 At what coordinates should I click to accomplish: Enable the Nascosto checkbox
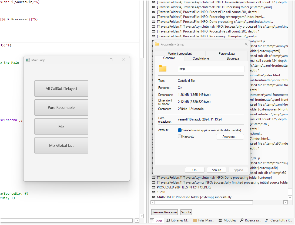tap(180, 136)
